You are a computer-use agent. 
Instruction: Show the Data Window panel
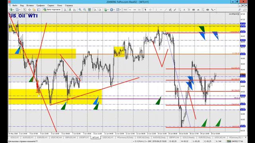coord(29,10)
